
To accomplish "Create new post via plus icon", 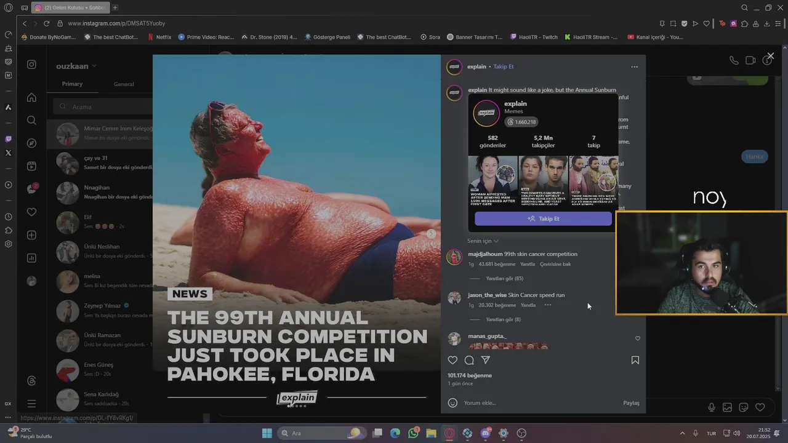I will (x=31, y=235).
